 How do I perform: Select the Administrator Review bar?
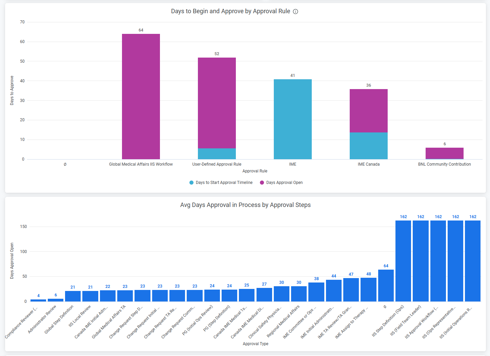click(x=56, y=300)
